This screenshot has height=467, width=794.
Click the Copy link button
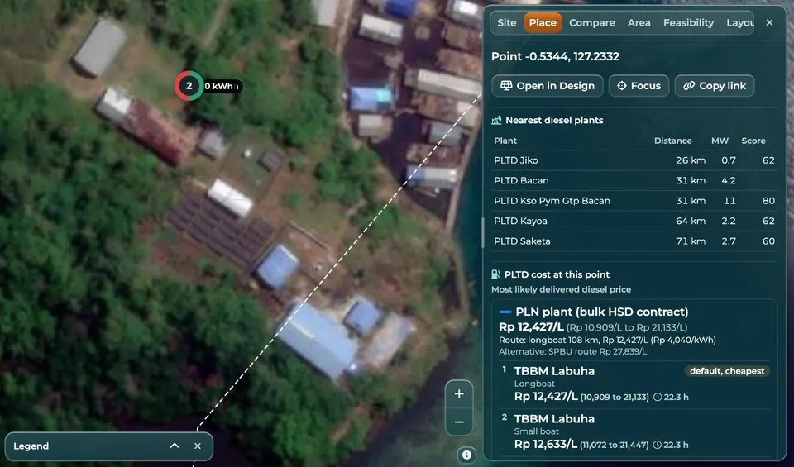(715, 86)
